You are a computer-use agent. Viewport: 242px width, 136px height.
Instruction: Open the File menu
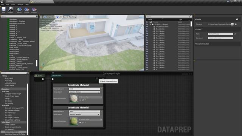tap(3, 5)
